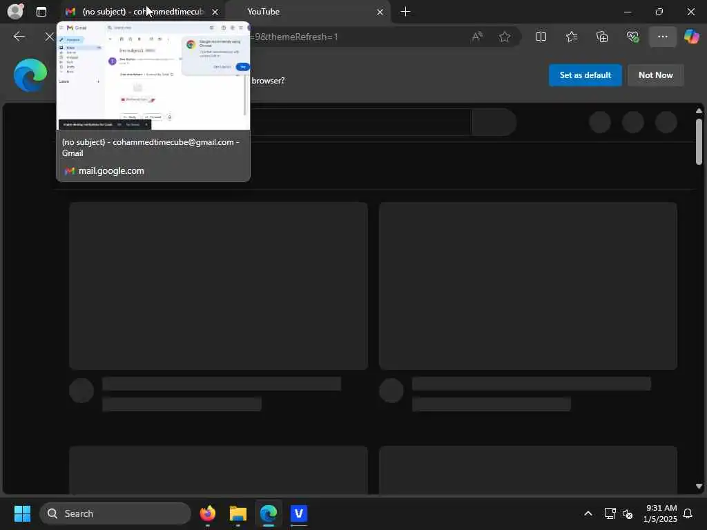
Task: Click the Edge logo in default-browser banner
Action: [30, 75]
